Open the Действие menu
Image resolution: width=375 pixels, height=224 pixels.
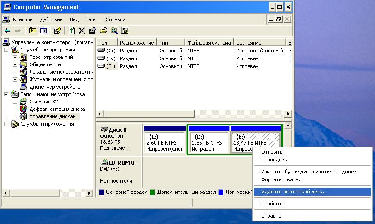pos(51,19)
